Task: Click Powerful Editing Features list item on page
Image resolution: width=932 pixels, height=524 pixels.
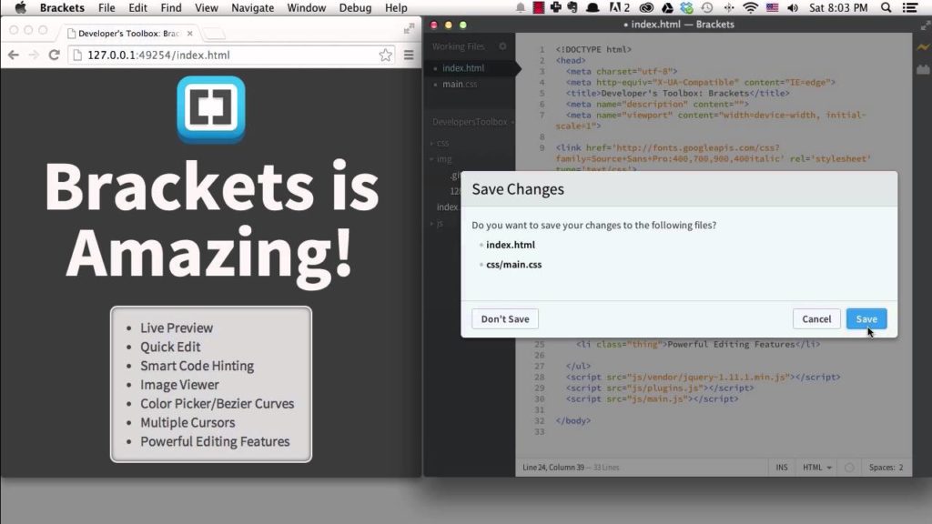Action: point(215,442)
